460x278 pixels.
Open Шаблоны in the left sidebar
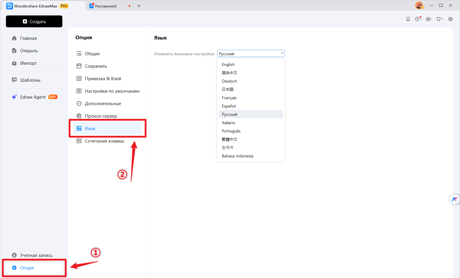[x=30, y=80]
